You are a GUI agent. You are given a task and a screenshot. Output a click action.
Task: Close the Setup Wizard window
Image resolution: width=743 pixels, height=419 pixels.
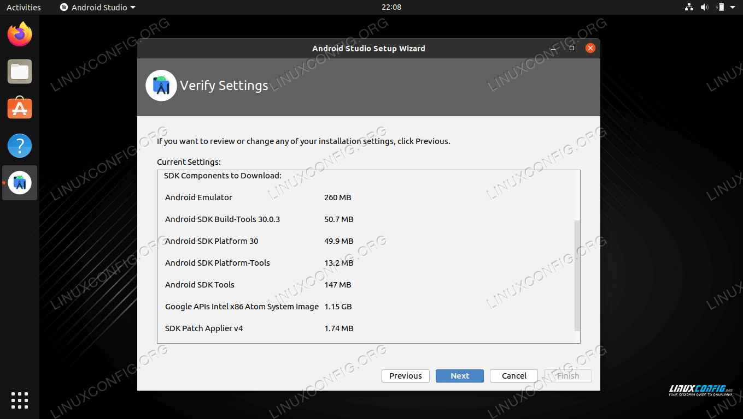click(590, 48)
